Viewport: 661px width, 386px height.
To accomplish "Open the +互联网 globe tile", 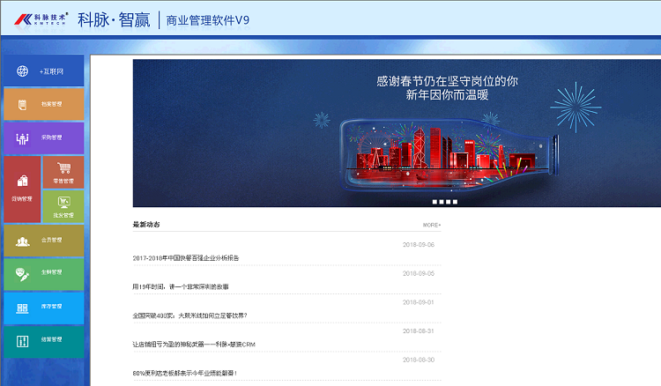I will [44, 71].
